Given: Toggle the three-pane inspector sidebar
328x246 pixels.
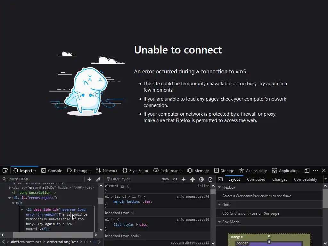Looking at the screenshot, I should tap(220, 179).
